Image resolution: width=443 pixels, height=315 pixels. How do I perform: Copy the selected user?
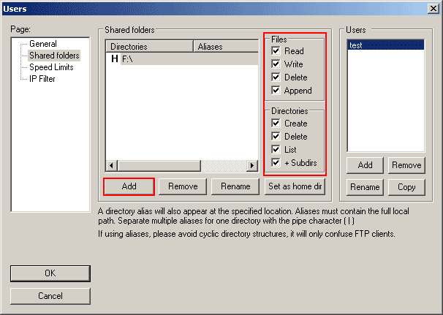pos(406,187)
